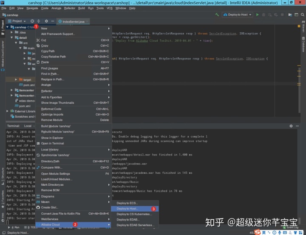
Task: Click the Stop square icon in toolbar
Action: [x=282, y=14]
